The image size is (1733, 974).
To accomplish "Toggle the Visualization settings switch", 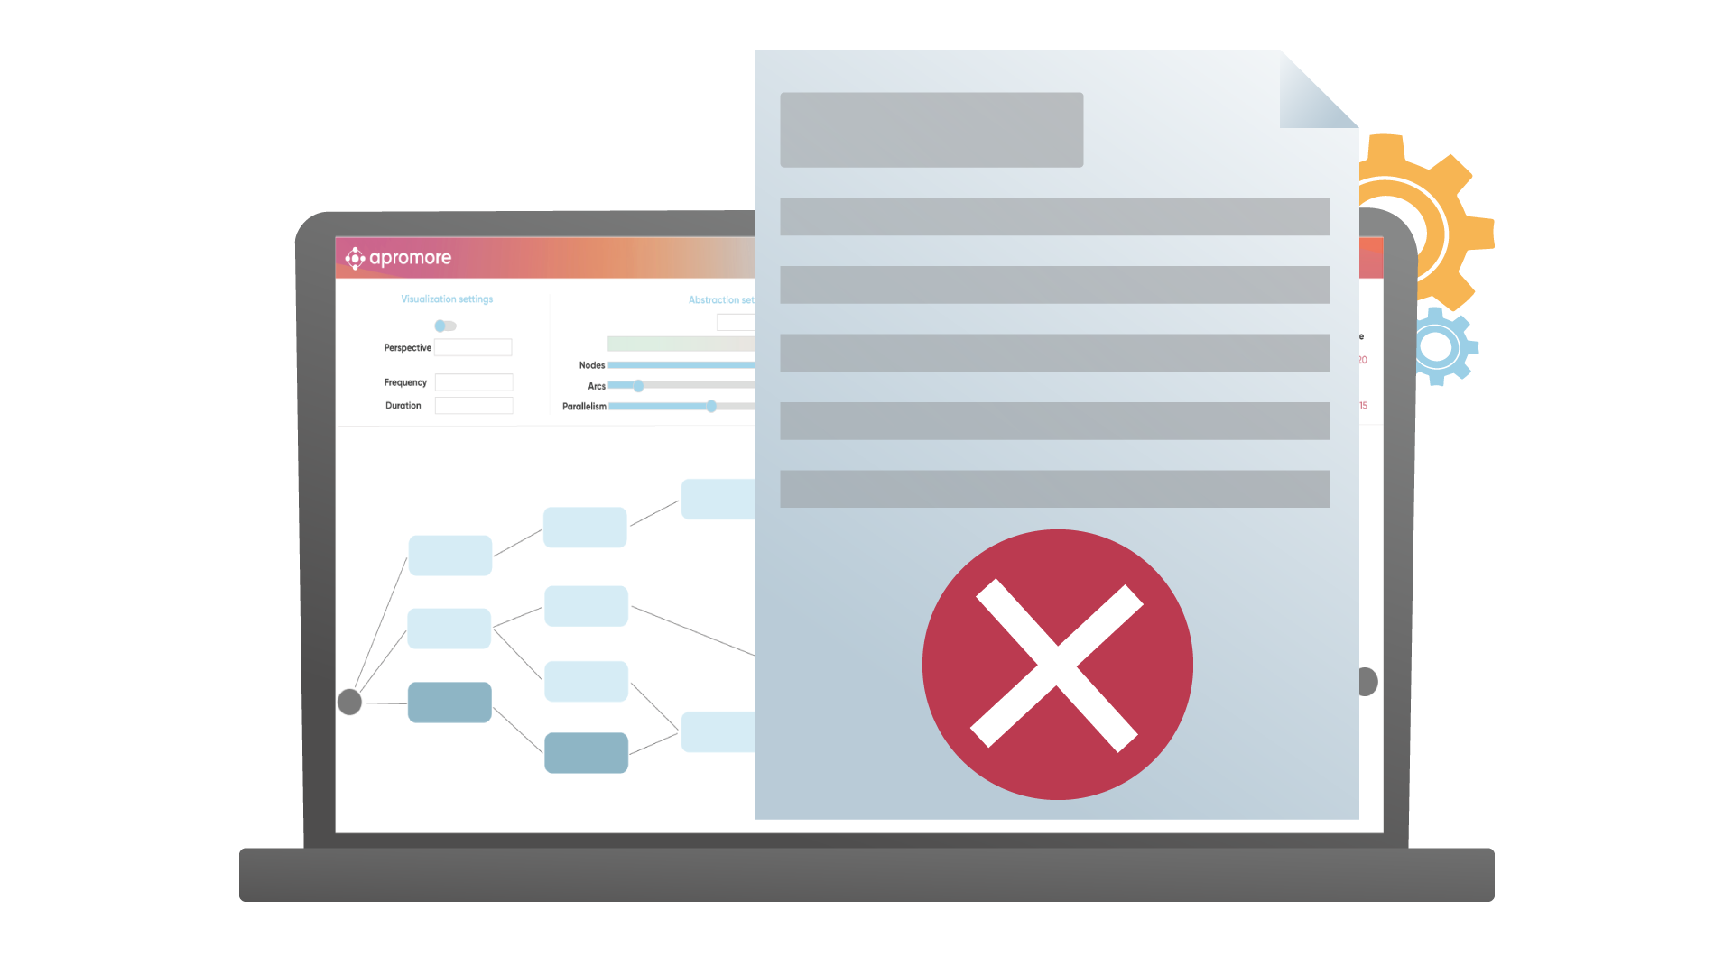I will coord(443,325).
